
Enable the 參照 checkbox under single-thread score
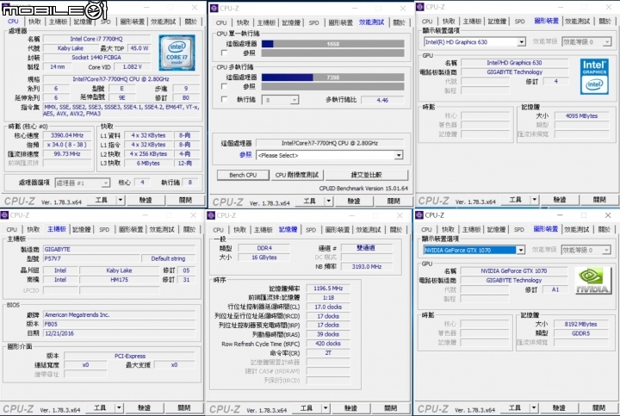pos(224,53)
